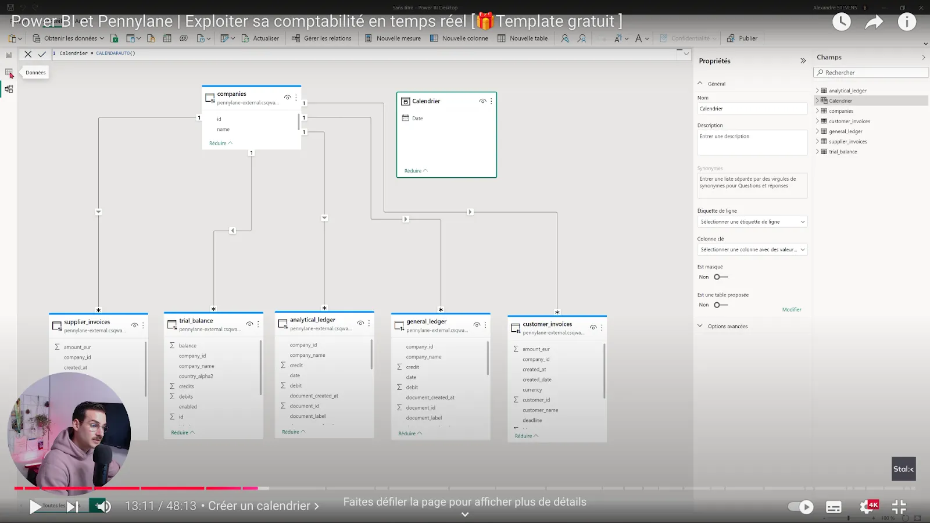Click the Excel workbook source icon
Image resolution: width=930 pixels, height=523 pixels.
point(115,38)
